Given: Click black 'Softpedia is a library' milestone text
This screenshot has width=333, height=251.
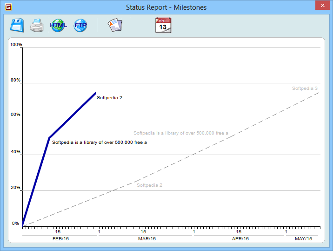Looking at the screenshot, I should [x=100, y=142].
